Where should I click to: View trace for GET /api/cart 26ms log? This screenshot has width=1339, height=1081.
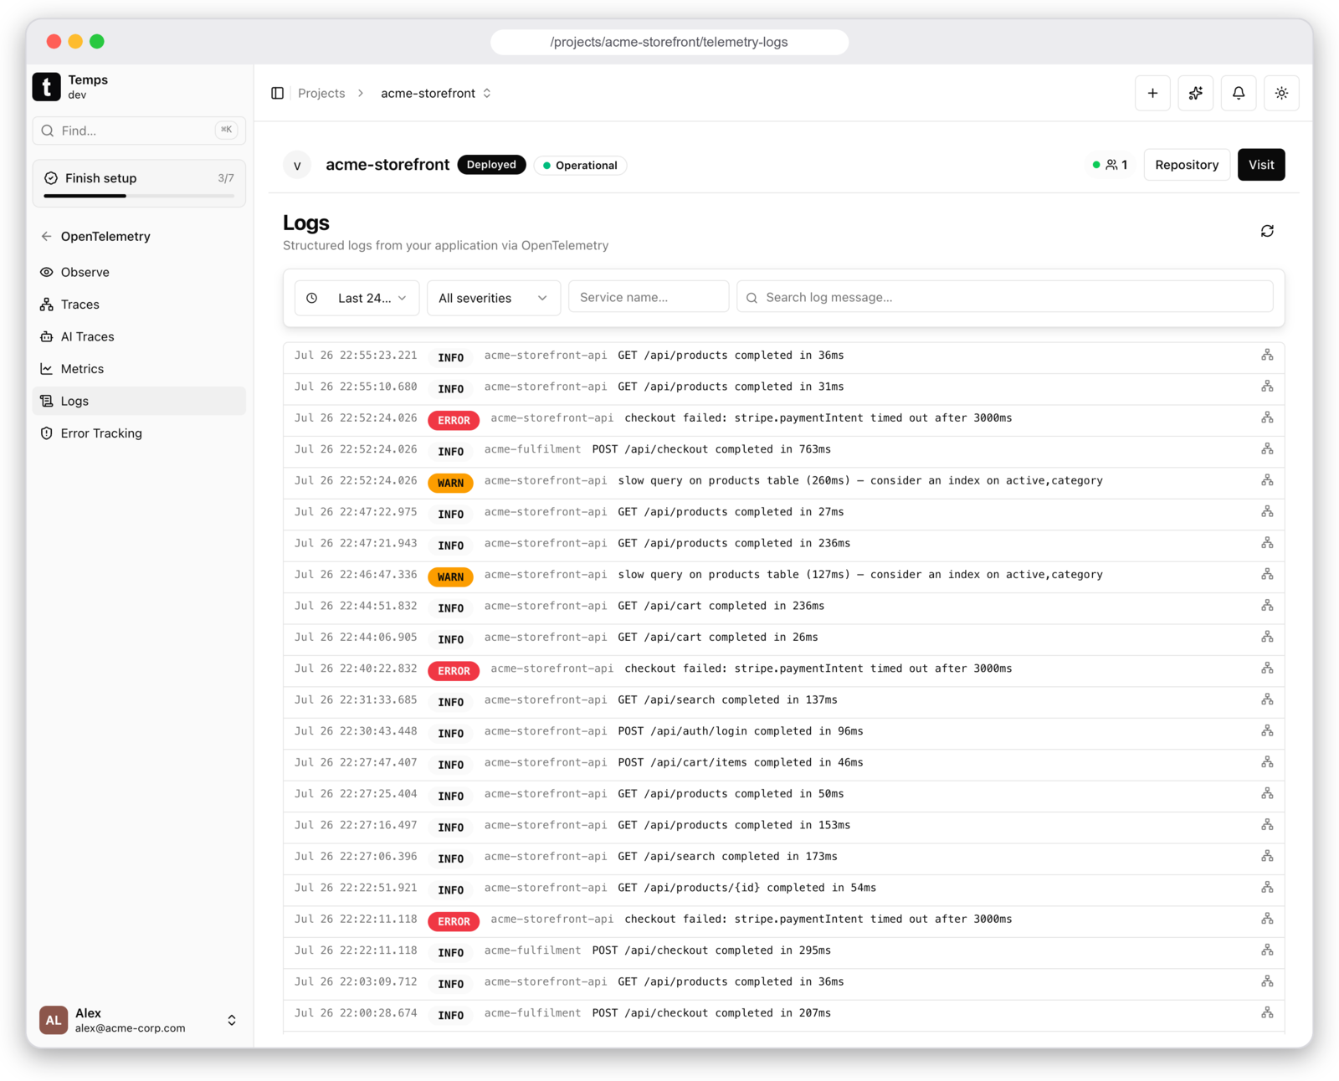point(1267,638)
